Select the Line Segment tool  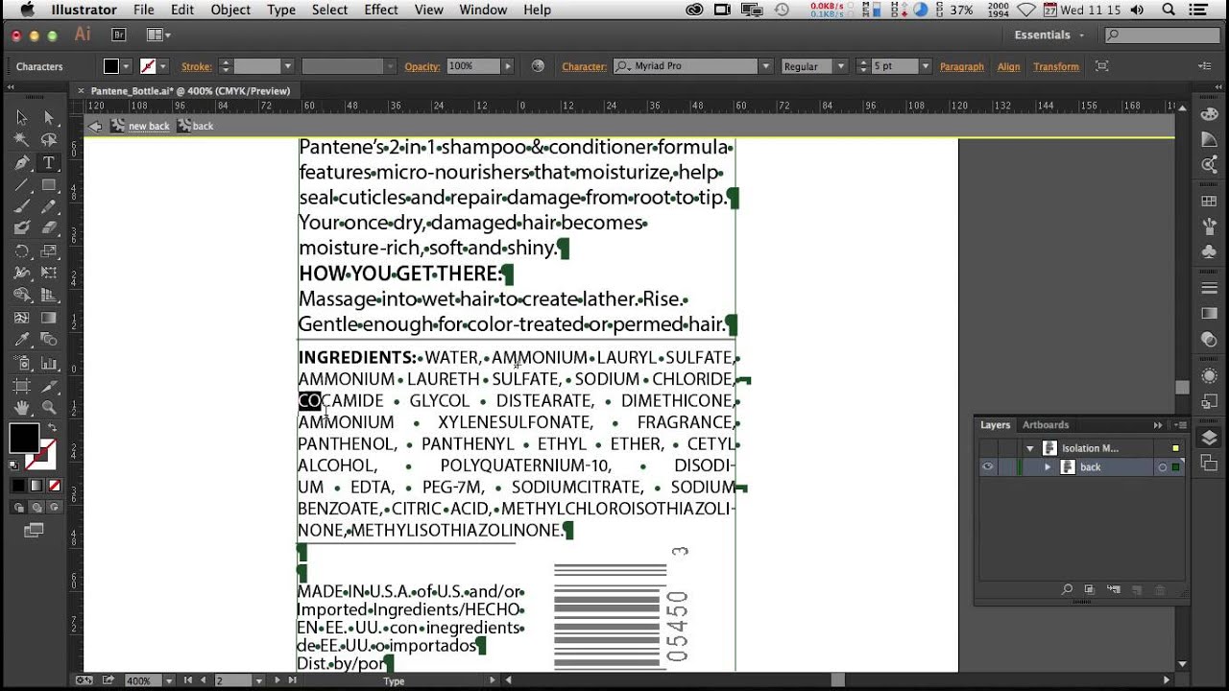coord(21,185)
